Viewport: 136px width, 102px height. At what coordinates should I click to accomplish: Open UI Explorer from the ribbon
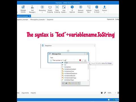point(72,9)
